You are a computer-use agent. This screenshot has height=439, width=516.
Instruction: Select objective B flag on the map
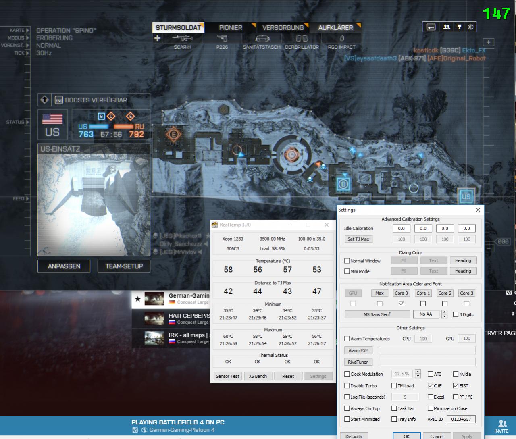pyautogui.click(x=343, y=184)
